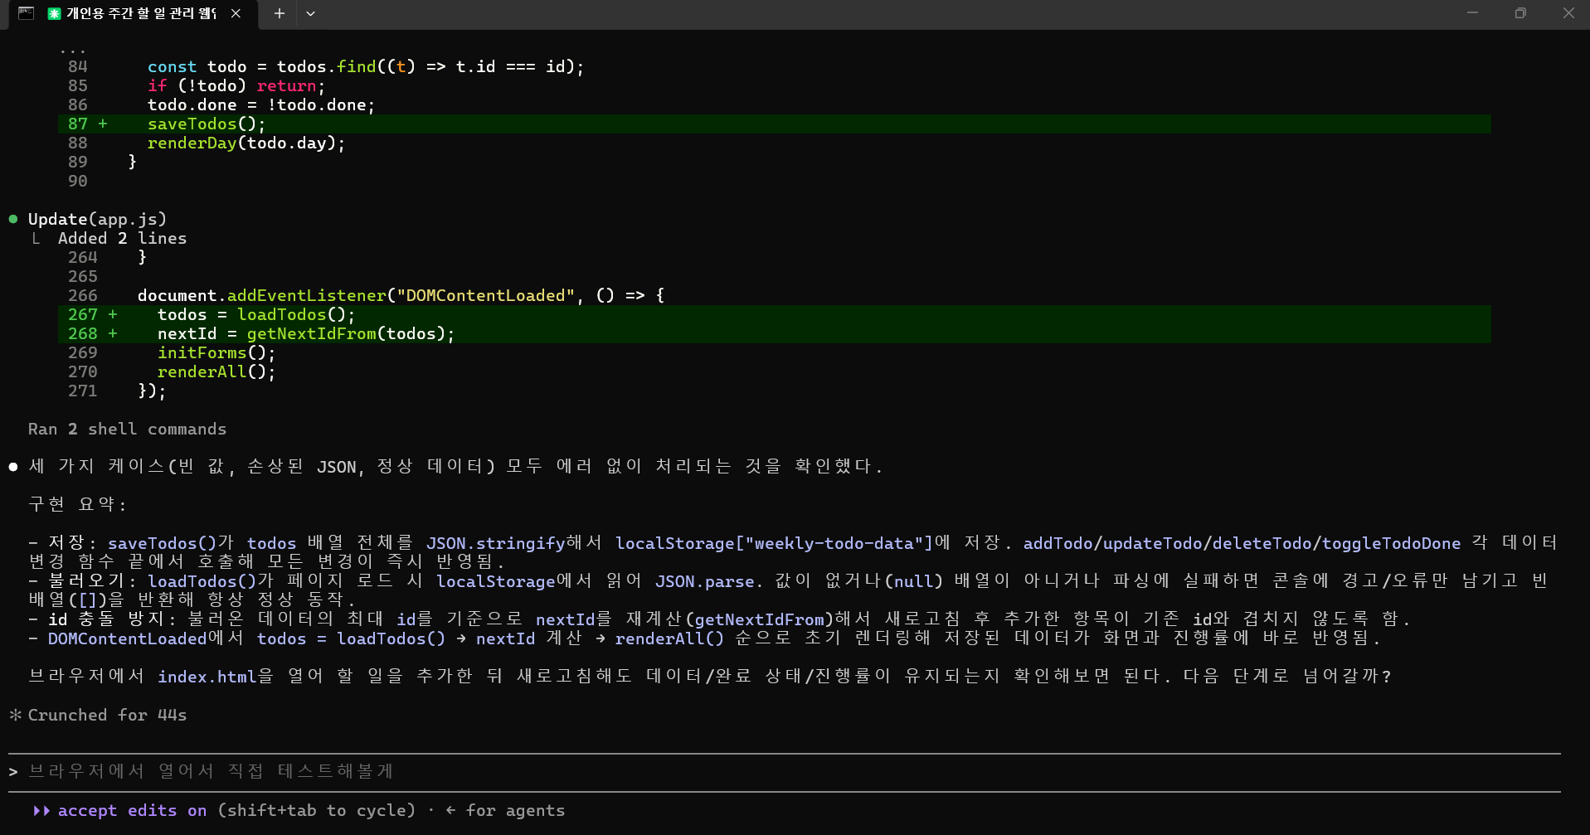
Task: Click added line 87 saveTodos();
Action: tap(774, 124)
